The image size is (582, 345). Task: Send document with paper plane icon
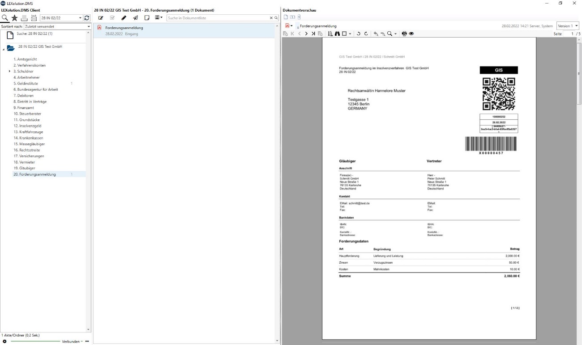click(136, 18)
